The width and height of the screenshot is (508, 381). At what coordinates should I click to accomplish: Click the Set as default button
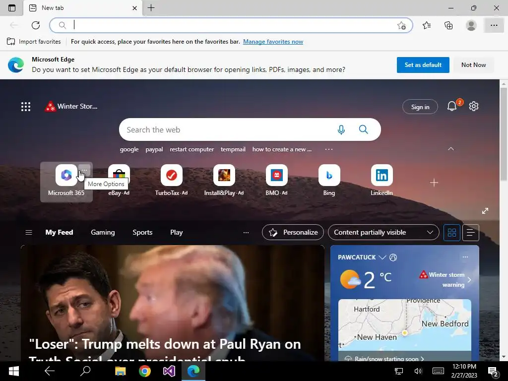point(423,65)
